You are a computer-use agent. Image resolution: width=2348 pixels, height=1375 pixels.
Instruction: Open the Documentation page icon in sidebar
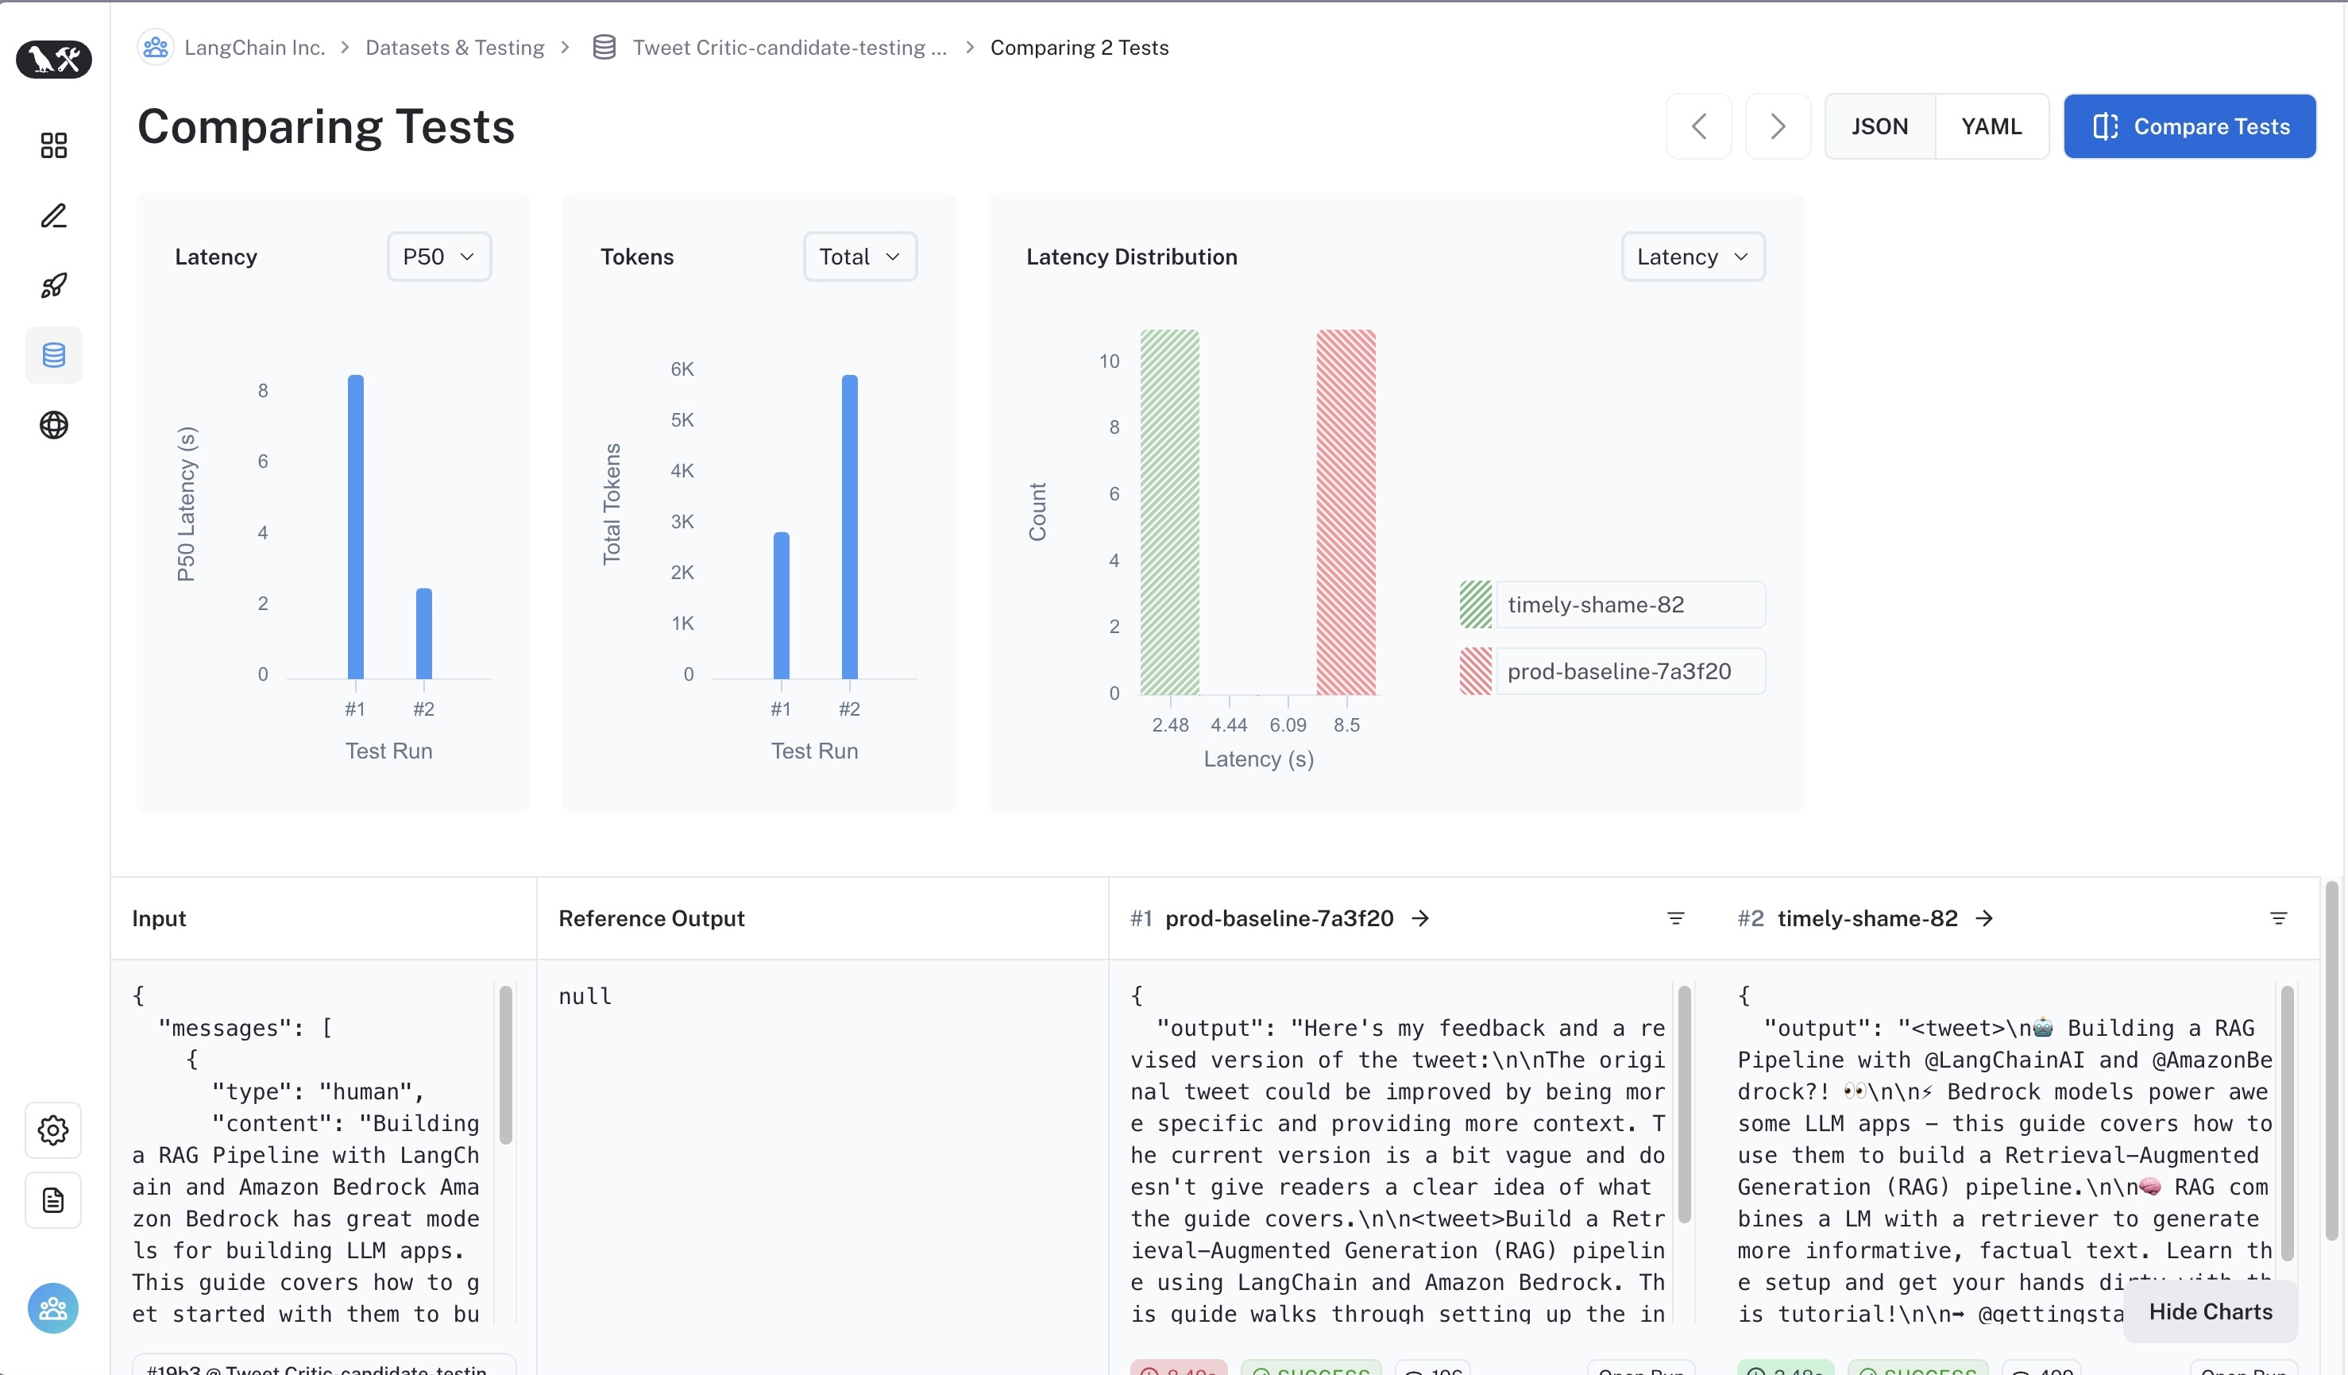click(53, 1200)
